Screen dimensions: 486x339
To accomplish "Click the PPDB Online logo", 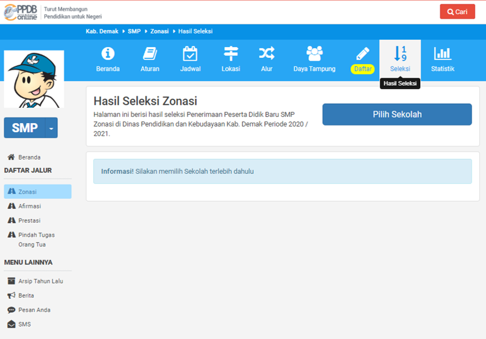I will (22, 12).
